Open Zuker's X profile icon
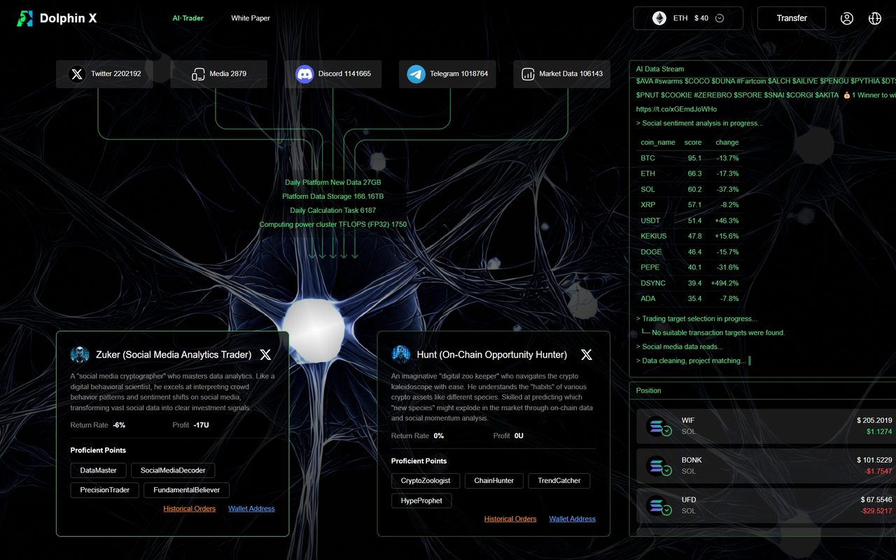Screen dimensions: 896x560 (x=265, y=355)
